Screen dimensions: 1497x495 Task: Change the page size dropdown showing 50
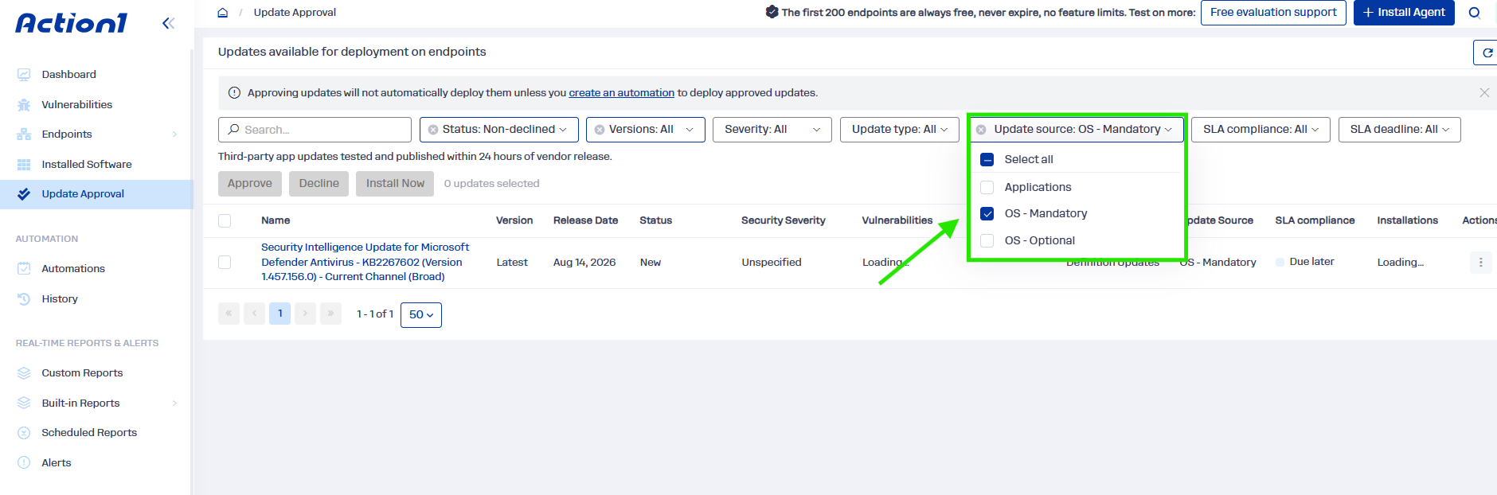coord(421,314)
